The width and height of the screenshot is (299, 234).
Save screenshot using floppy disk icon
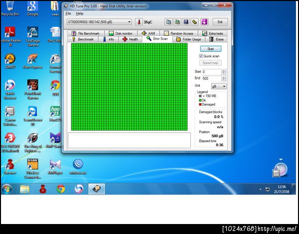(186, 22)
